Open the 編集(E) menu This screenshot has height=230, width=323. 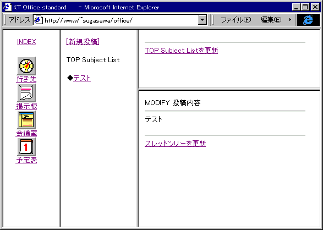[x=271, y=20]
